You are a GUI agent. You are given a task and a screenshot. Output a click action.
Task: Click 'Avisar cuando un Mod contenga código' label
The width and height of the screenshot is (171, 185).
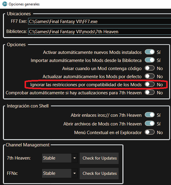(x=102, y=69)
